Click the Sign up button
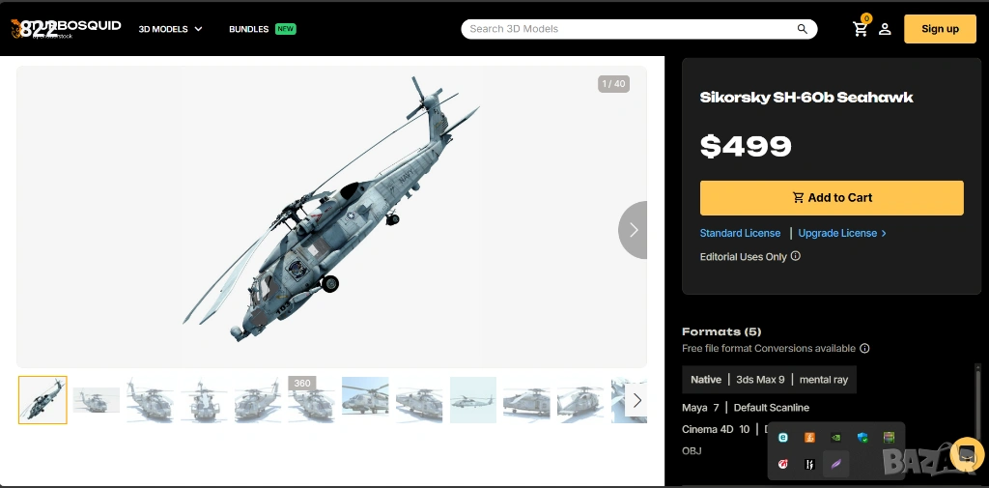Viewport: 989px width, 488px height. 939,29
